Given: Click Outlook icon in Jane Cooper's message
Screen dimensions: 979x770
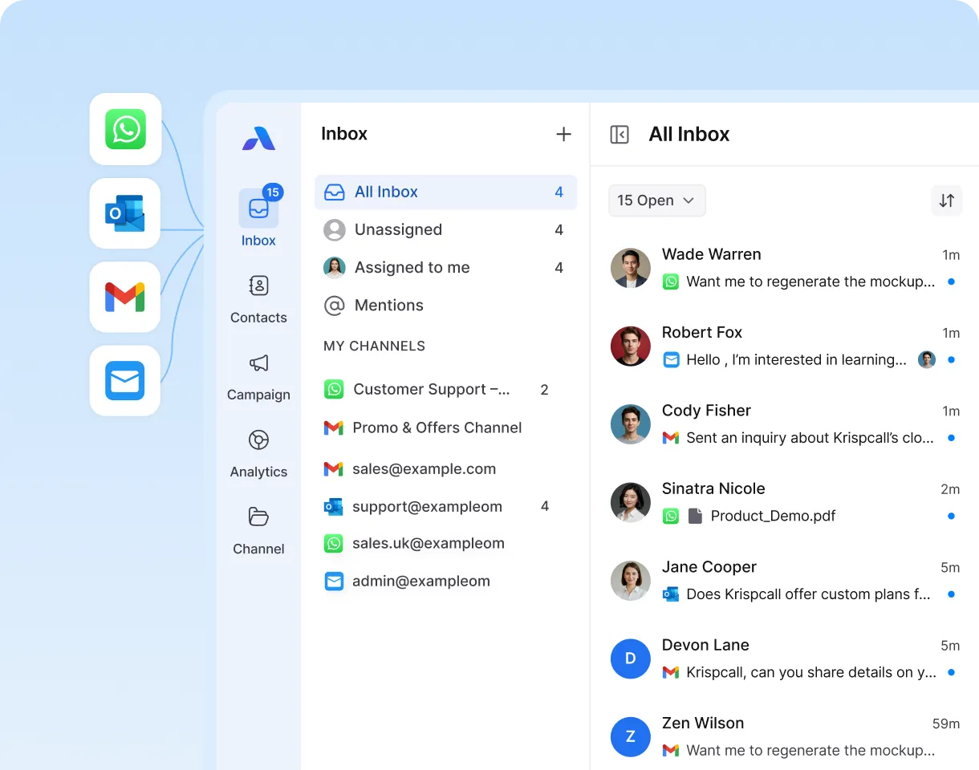Looking at the screenshot, I should click(x=671, y=594).
